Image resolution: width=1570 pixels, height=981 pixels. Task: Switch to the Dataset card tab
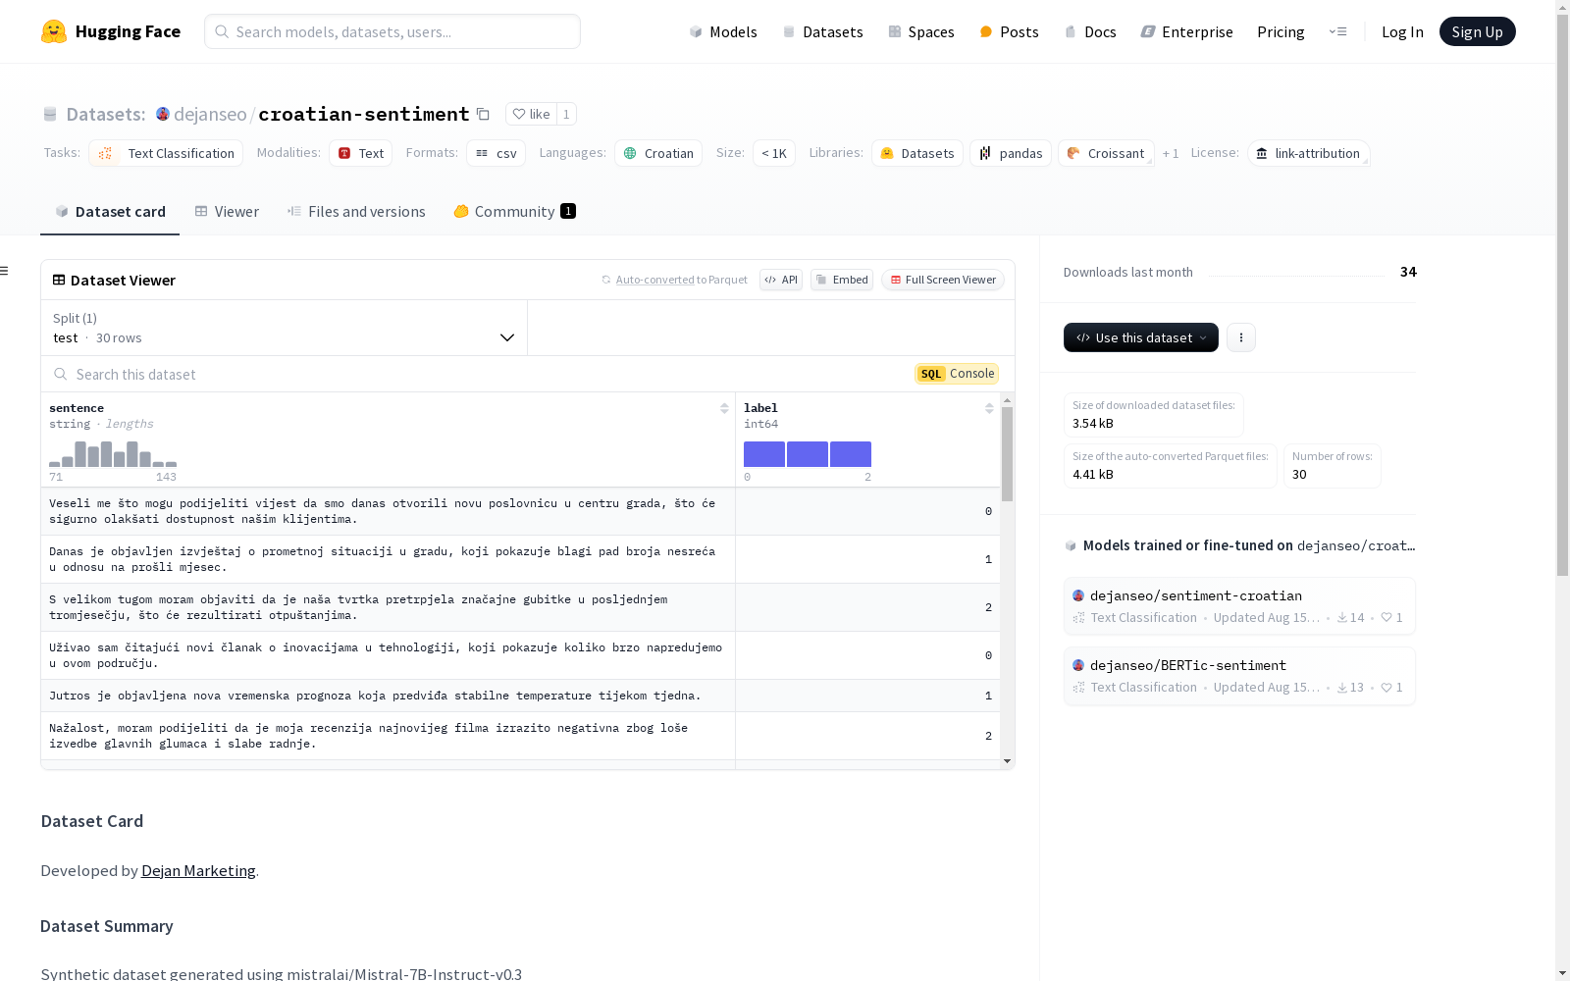coord(110,211)
